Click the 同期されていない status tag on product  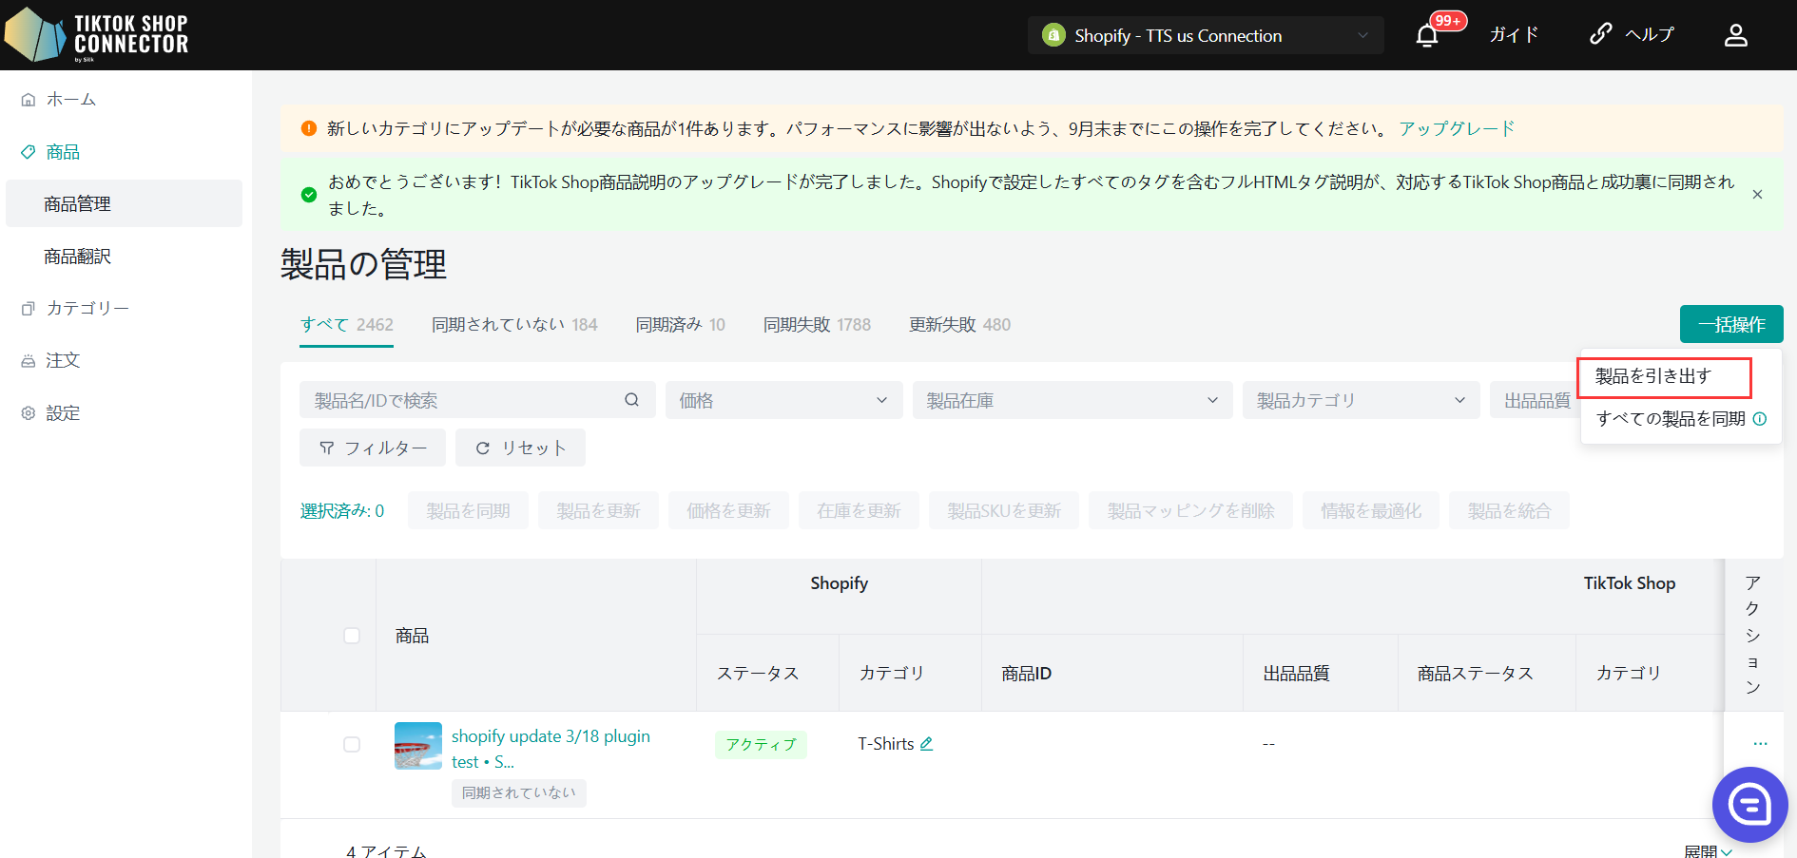[x=519, y=793]
